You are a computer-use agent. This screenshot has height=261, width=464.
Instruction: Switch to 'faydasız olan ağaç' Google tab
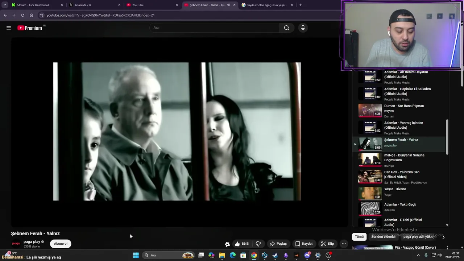[x=268, y=5]
